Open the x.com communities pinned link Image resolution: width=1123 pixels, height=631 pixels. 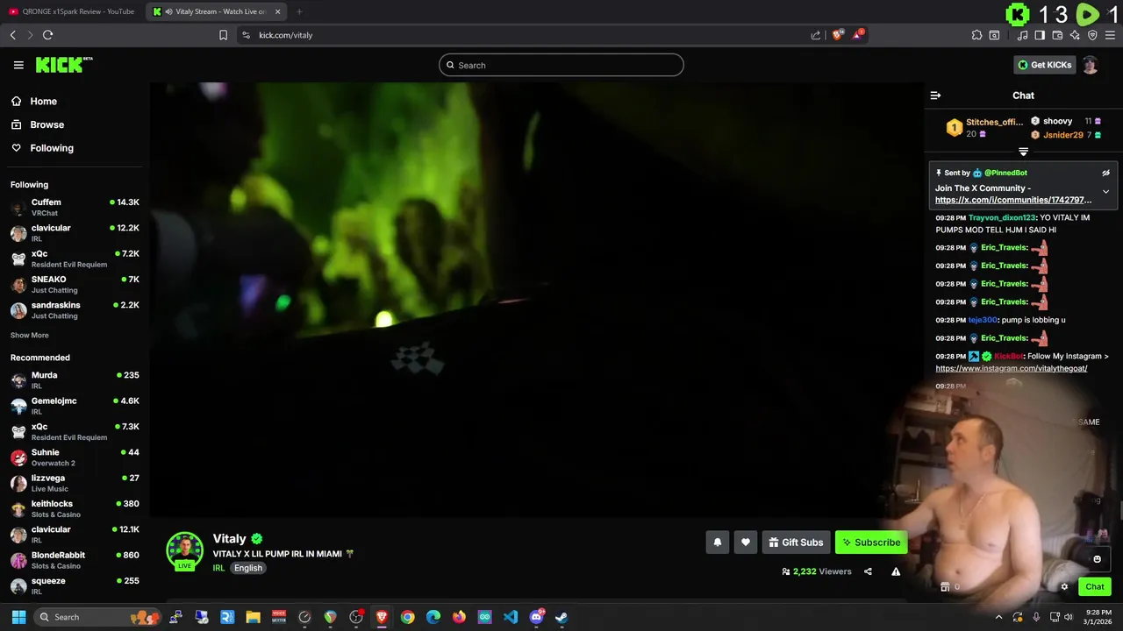click(1013, 200)
